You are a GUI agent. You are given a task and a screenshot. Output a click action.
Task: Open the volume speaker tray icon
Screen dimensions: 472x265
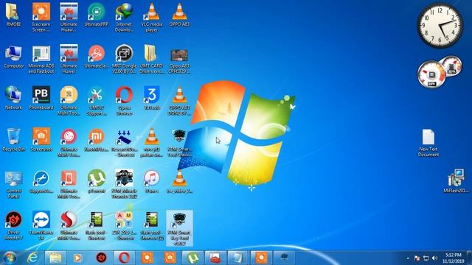pos(434,258)
